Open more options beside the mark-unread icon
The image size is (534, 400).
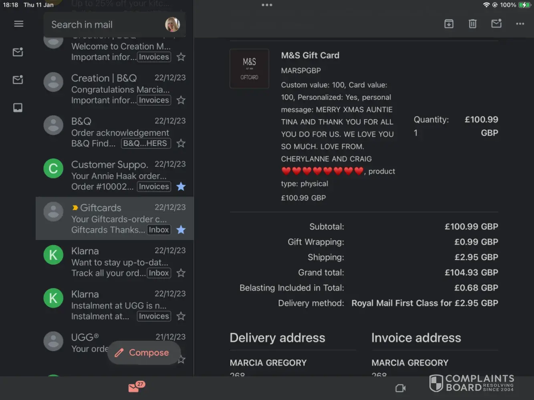pos(520,24)
